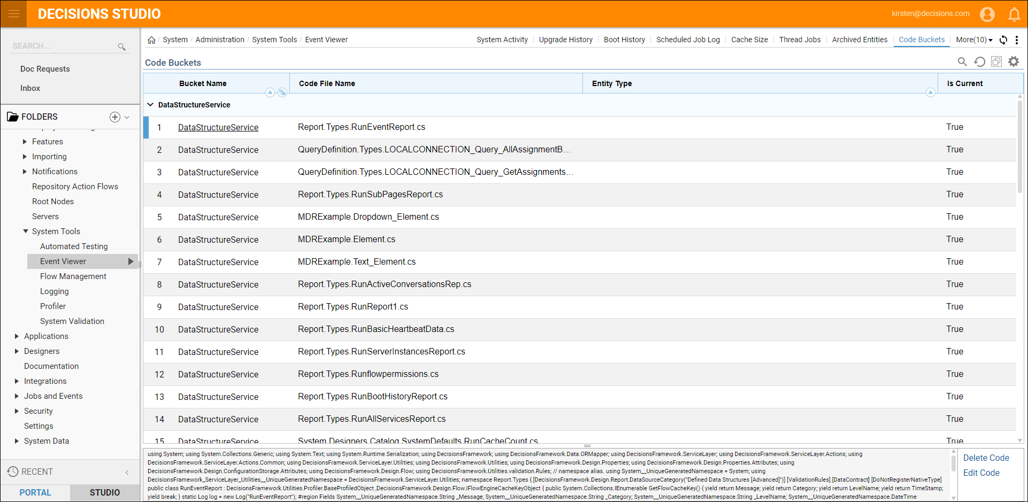Viewport: 1028px width, 502px height.
Task: Open the report settings gear
Action: pyautogui.click(x=1014, y=62)
